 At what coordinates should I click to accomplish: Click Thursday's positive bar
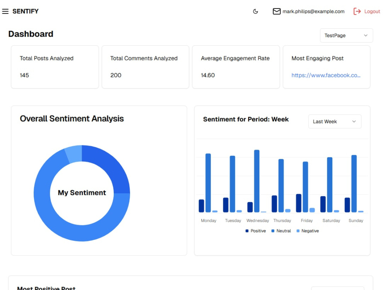click(x=274, y=204)
